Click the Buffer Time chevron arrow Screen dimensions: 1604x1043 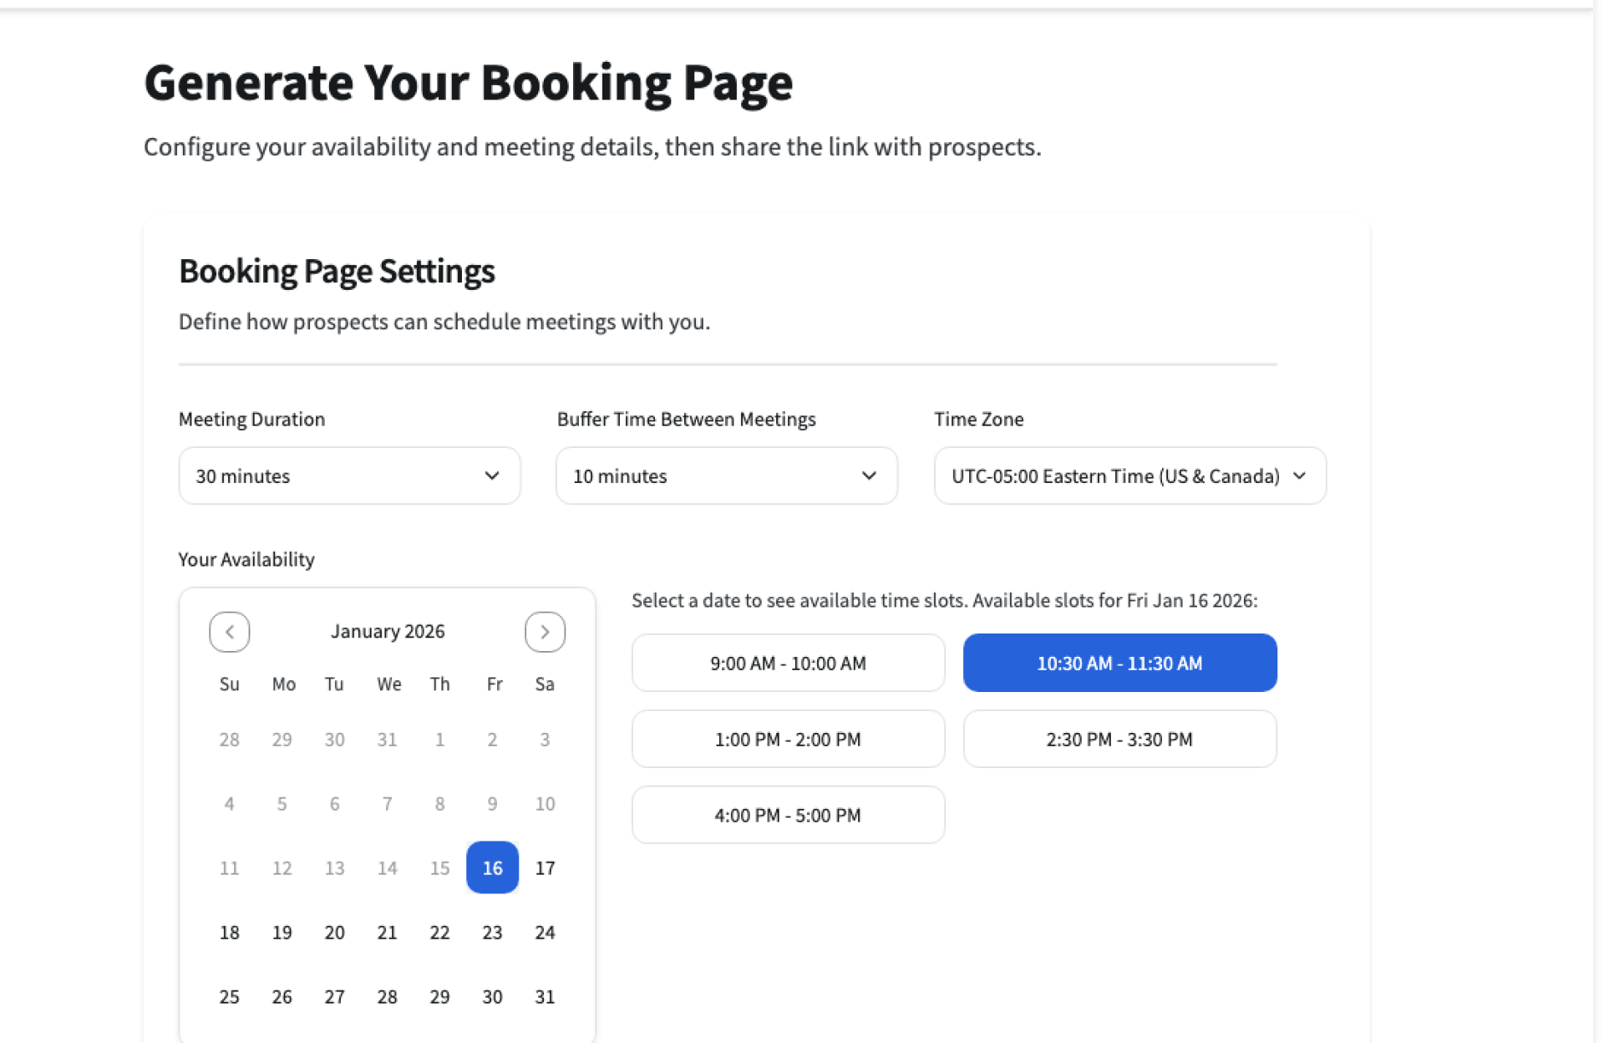coord(869,476)
